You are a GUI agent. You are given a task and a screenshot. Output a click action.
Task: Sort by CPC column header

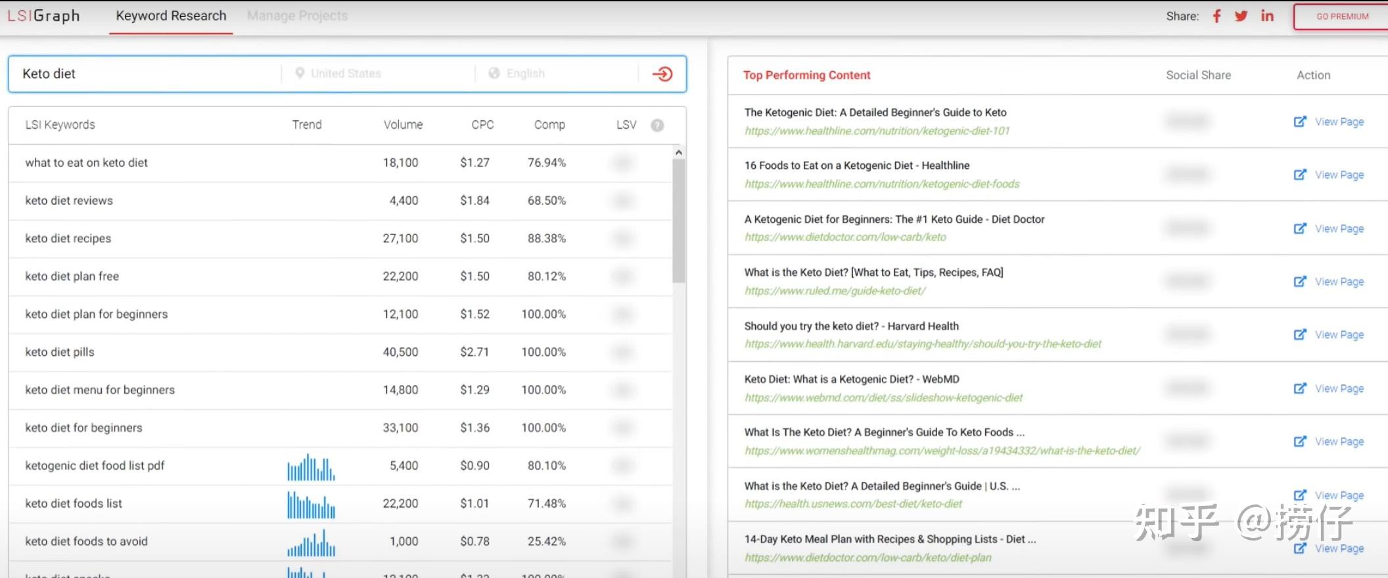[x=482, y=125]
